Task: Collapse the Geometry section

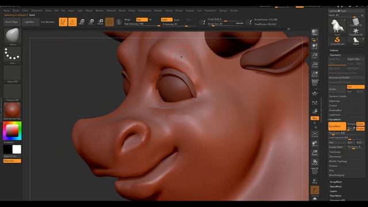Action: 335,55
